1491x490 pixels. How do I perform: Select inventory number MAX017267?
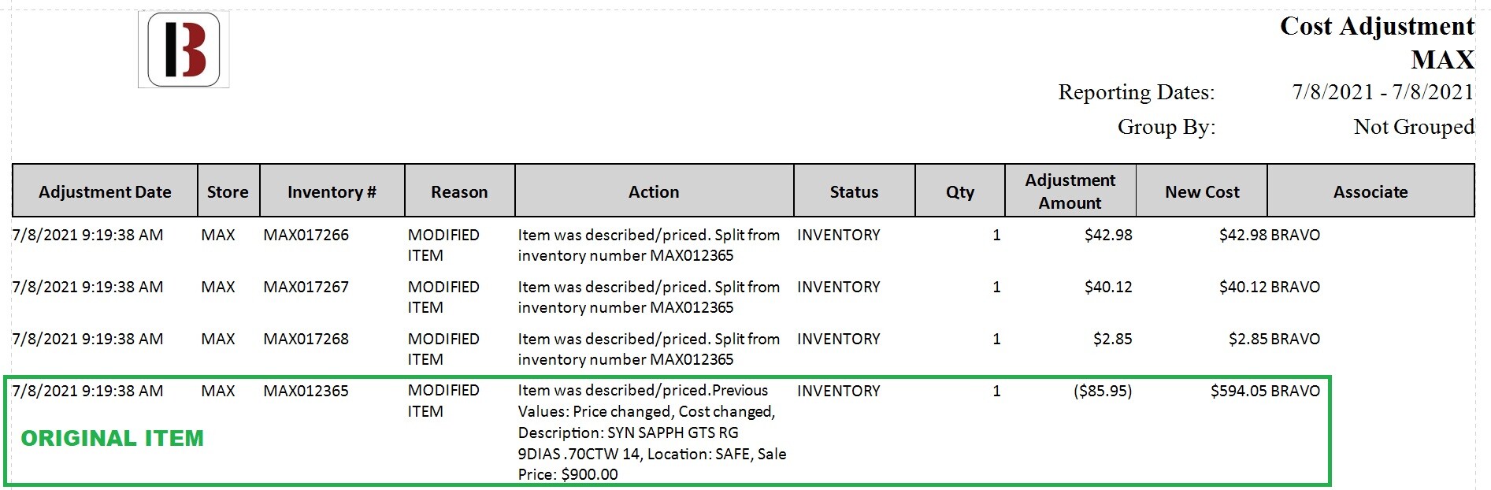click(306, 287)
